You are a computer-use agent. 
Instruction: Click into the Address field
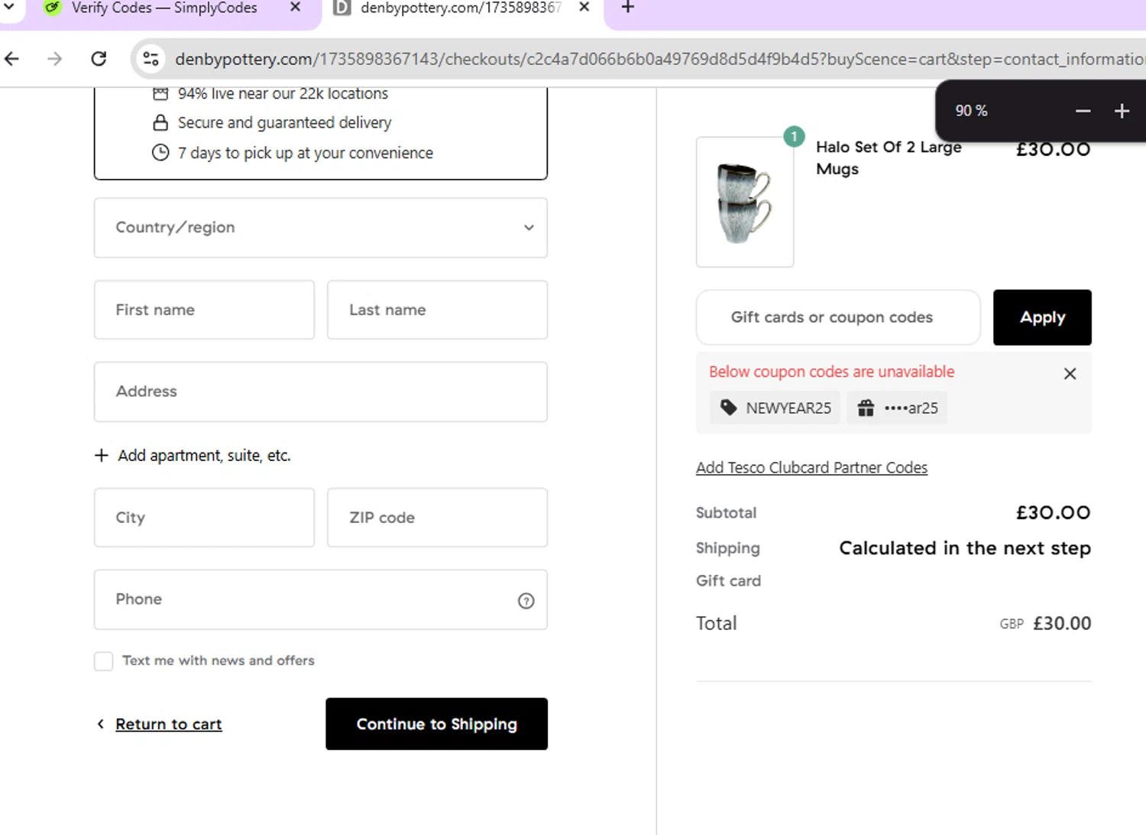coord(321,392)
